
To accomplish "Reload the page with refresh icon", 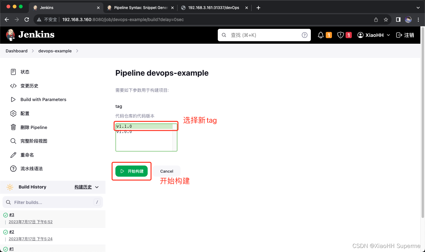I will 27,20.
